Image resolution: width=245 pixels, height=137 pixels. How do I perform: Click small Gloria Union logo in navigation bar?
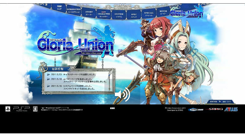click(187, 12)
